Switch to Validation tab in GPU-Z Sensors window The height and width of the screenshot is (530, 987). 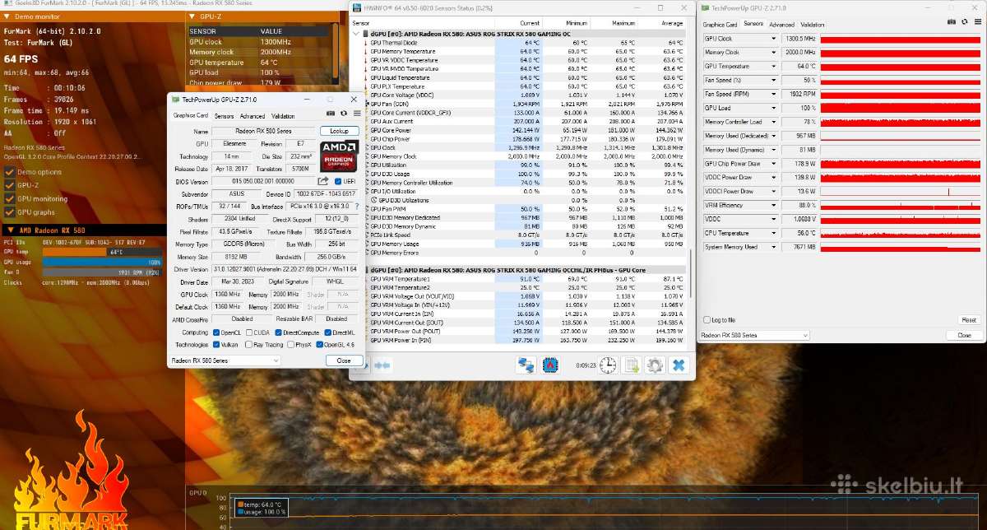[x=813, y=25]
